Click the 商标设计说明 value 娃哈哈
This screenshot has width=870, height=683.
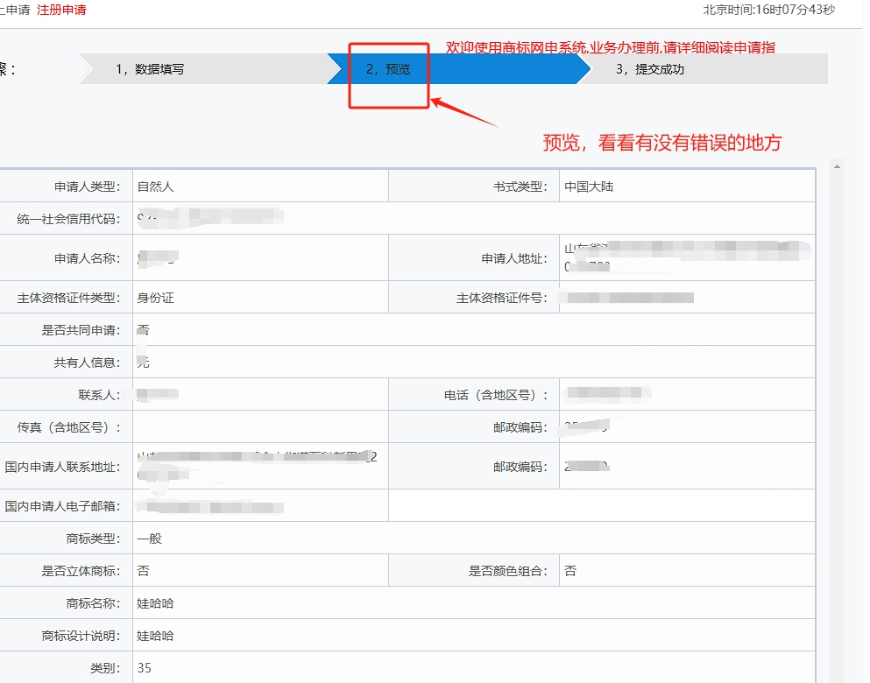(x=156, y=636)
